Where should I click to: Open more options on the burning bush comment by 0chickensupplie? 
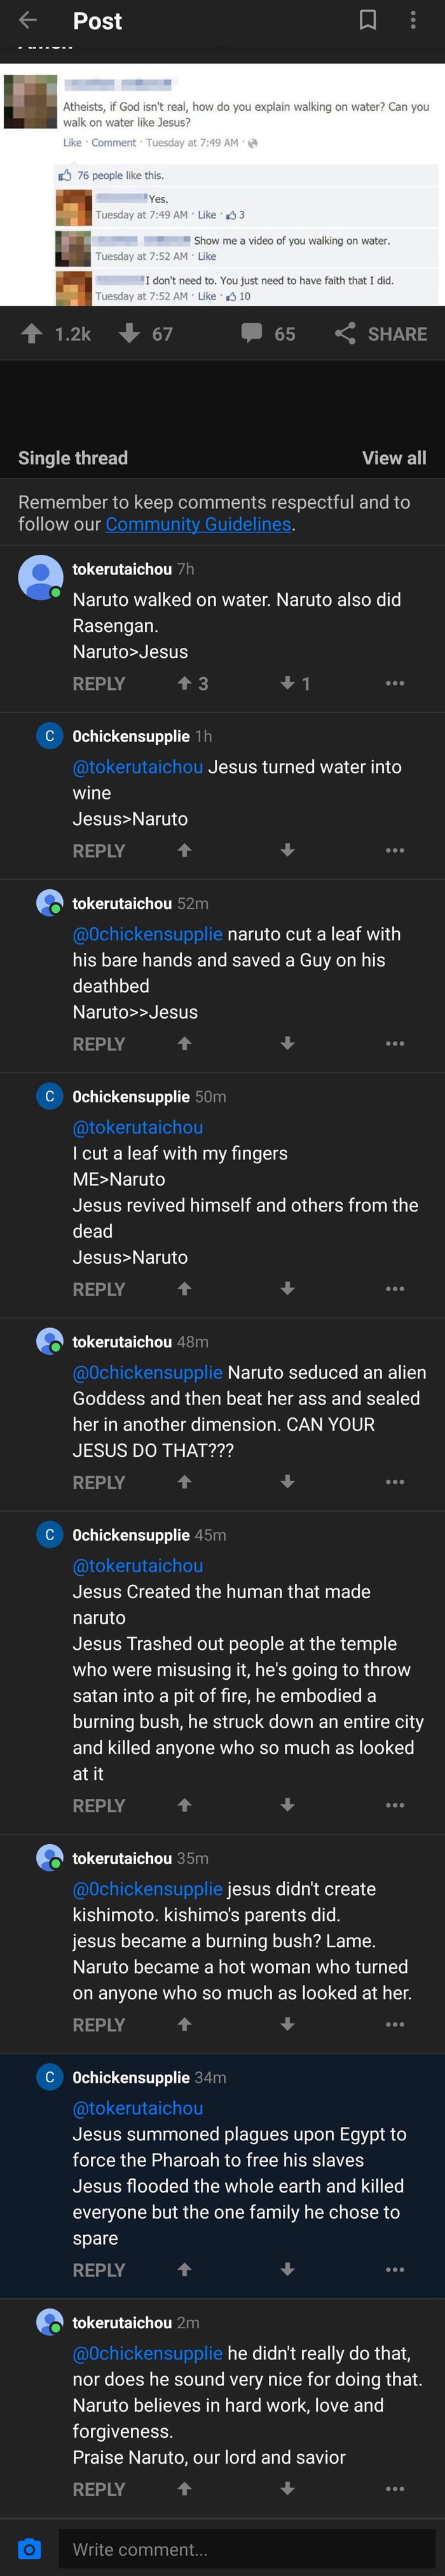[x=395, y=1805]
